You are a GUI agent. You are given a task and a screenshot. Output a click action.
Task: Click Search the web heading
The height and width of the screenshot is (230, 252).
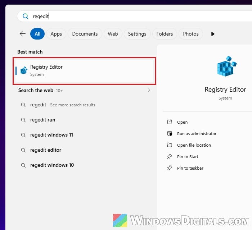[36, 90]
